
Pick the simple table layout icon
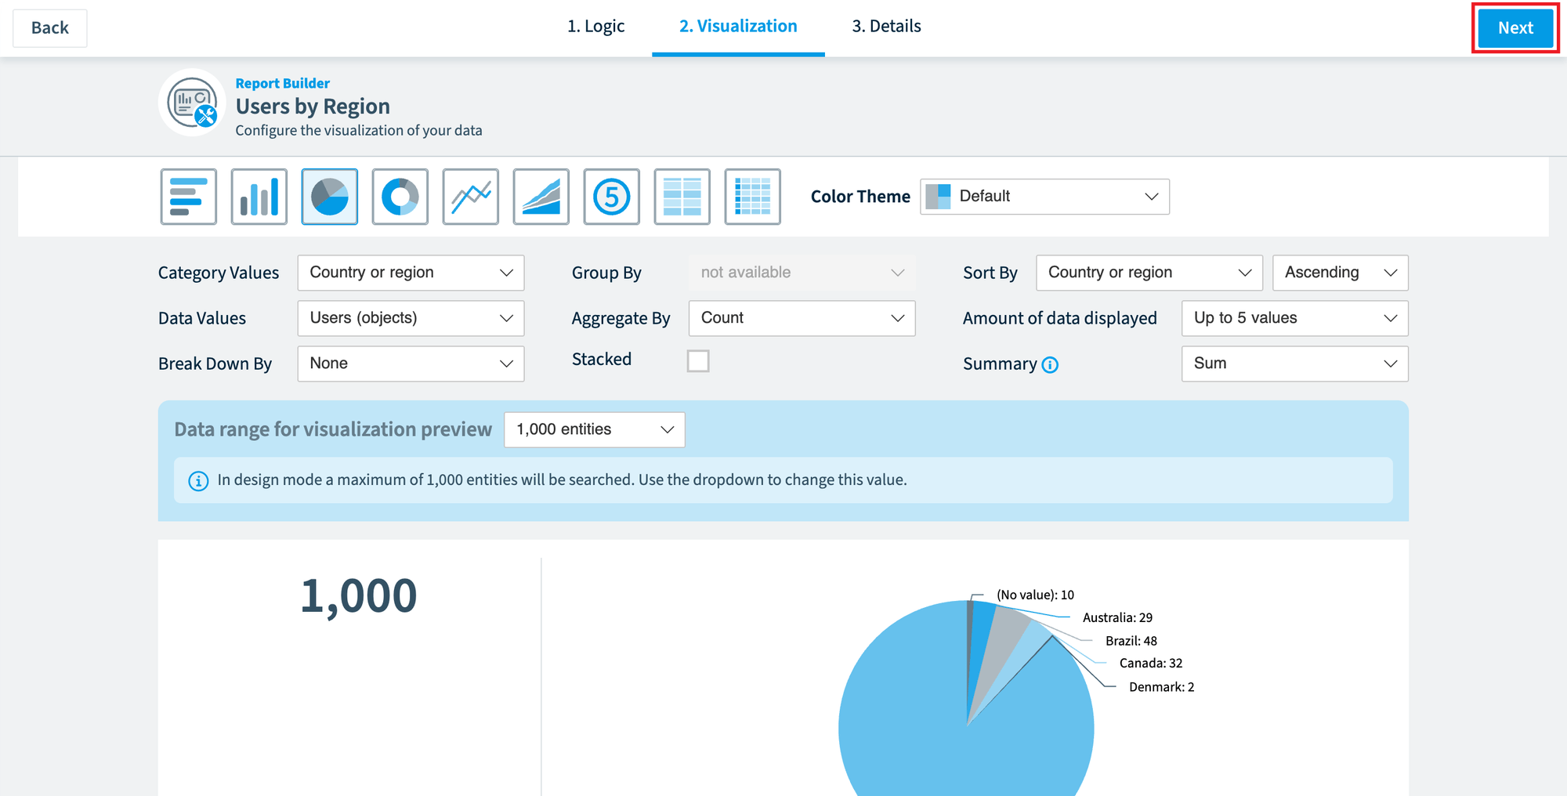tap(682, 197)
